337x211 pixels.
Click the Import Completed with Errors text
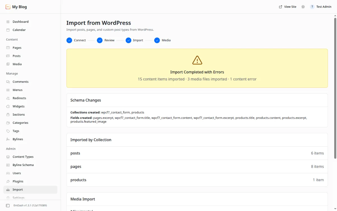click(197, 72)
